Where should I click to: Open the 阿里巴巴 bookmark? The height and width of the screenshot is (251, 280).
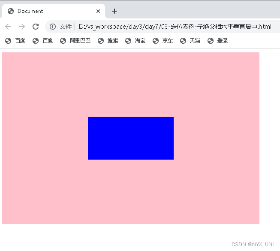tap(75, 41)
